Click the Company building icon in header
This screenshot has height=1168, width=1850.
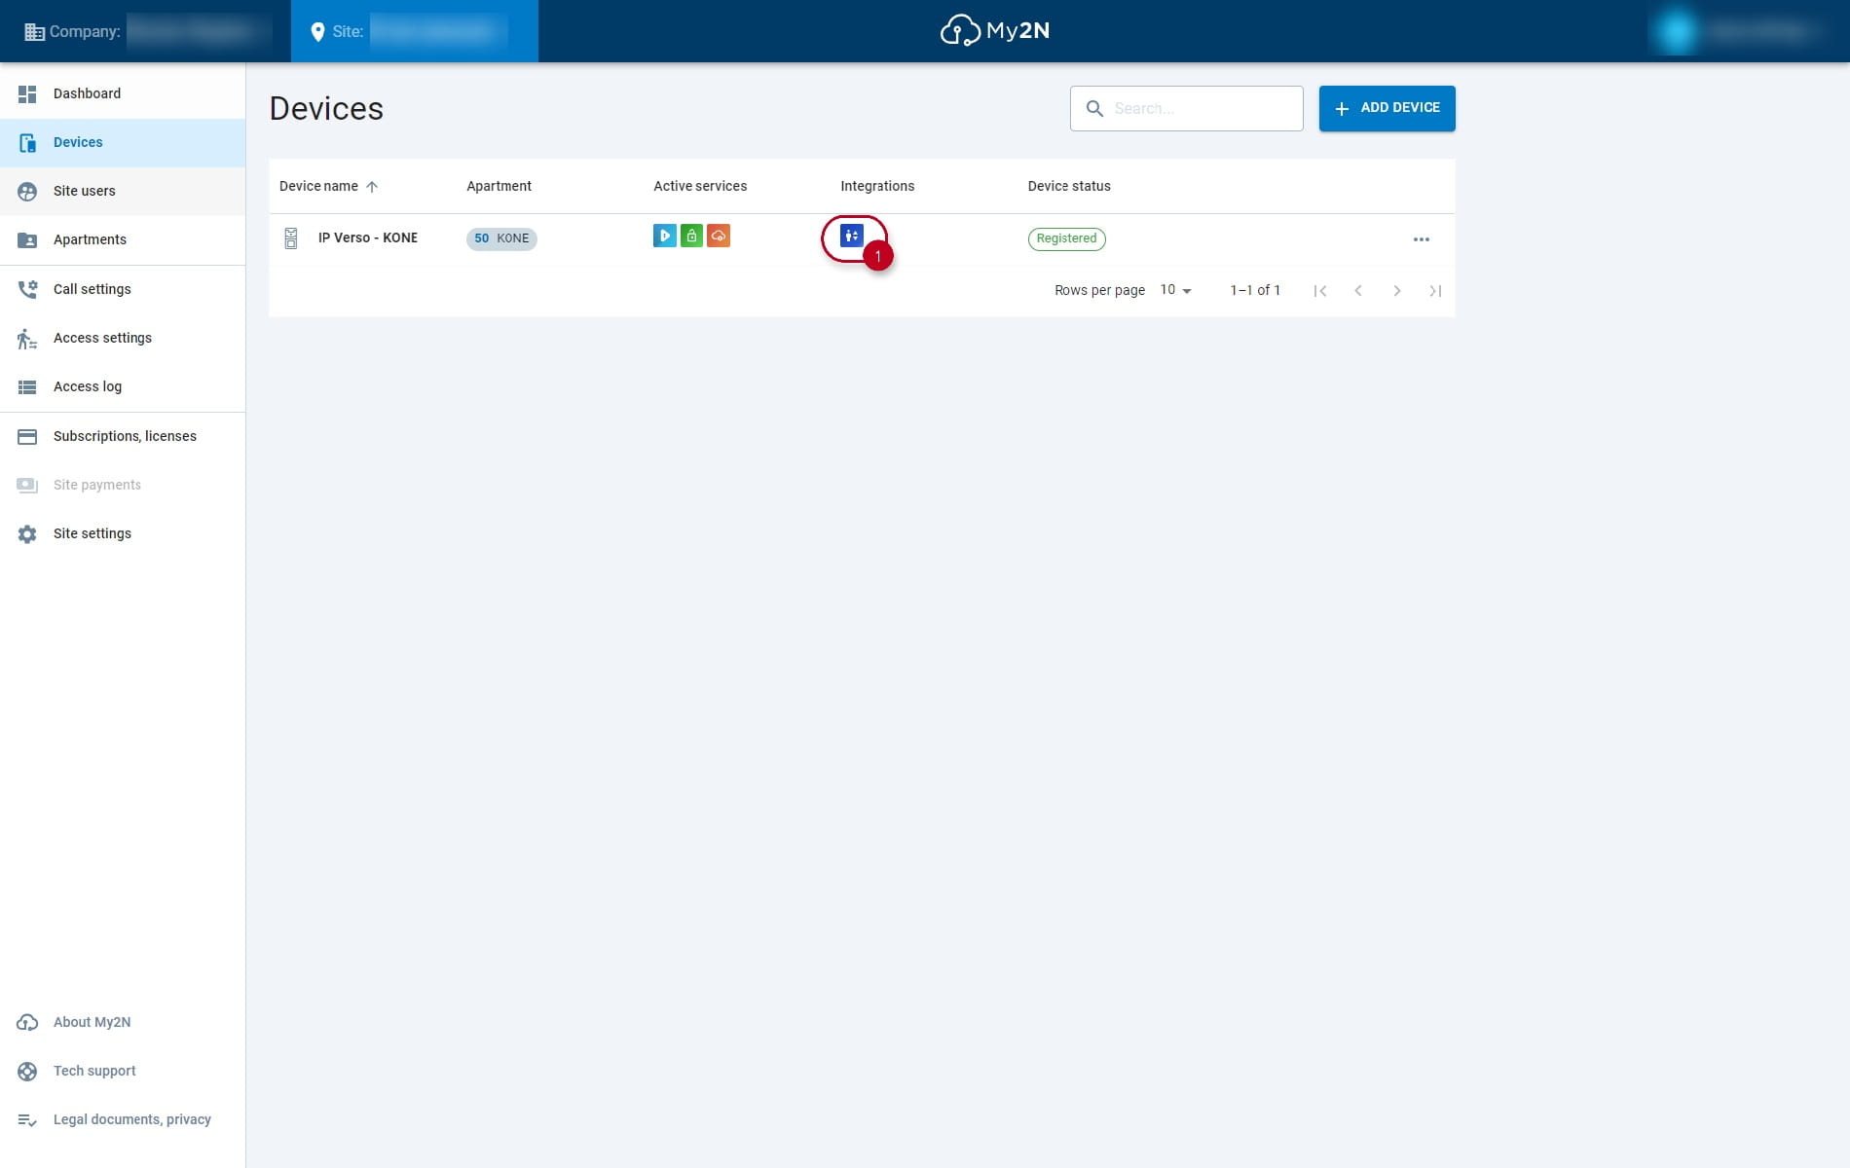[x=35, y=32]
